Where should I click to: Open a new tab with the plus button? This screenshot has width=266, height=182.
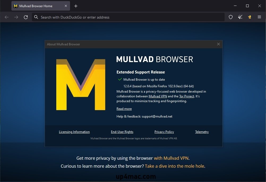coord(76,6)
